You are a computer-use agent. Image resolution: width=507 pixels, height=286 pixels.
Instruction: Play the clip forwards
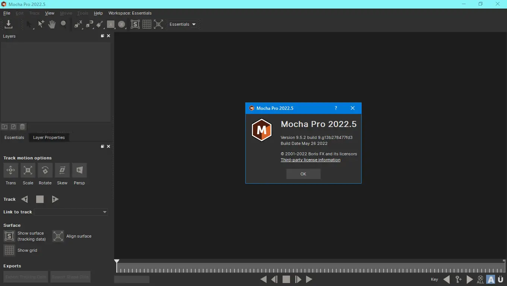coord(309,279)
